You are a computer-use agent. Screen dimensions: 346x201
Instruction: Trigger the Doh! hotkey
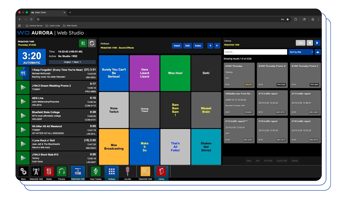[x=206, y=73]
